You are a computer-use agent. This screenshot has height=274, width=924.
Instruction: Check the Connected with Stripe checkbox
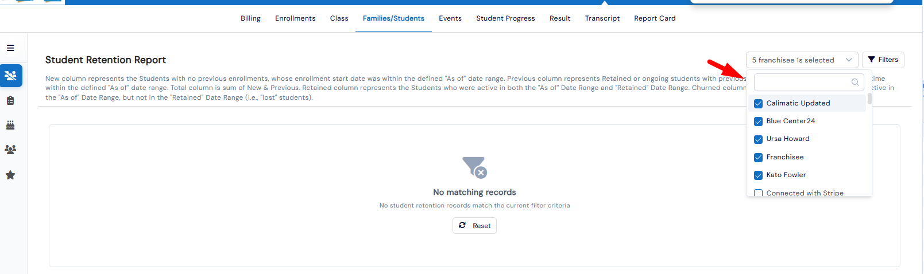click(x=758, y=193)
